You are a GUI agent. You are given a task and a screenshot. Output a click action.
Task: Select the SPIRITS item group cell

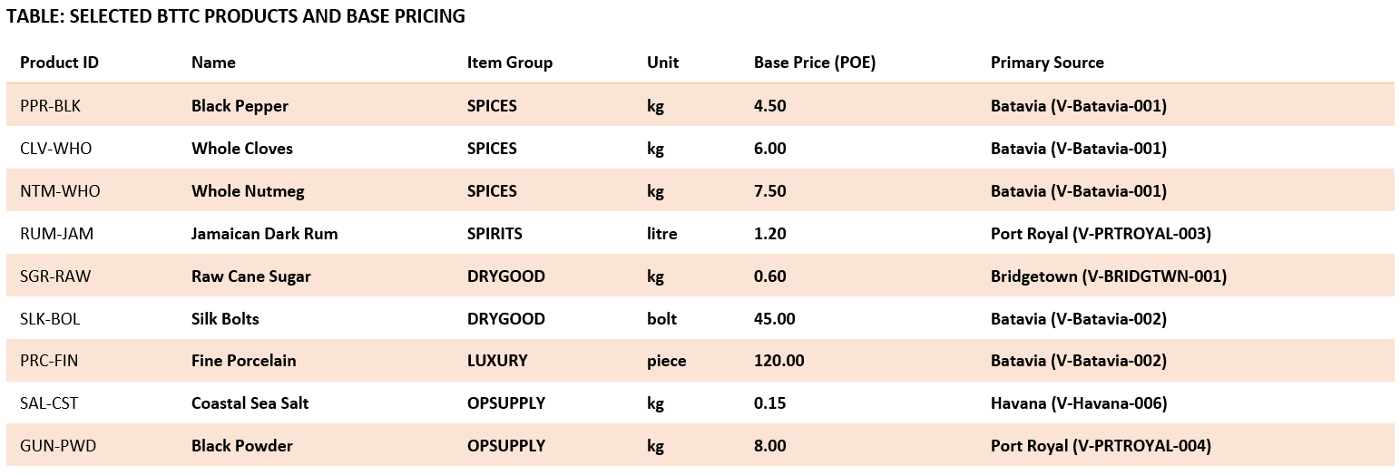point(494,234)
